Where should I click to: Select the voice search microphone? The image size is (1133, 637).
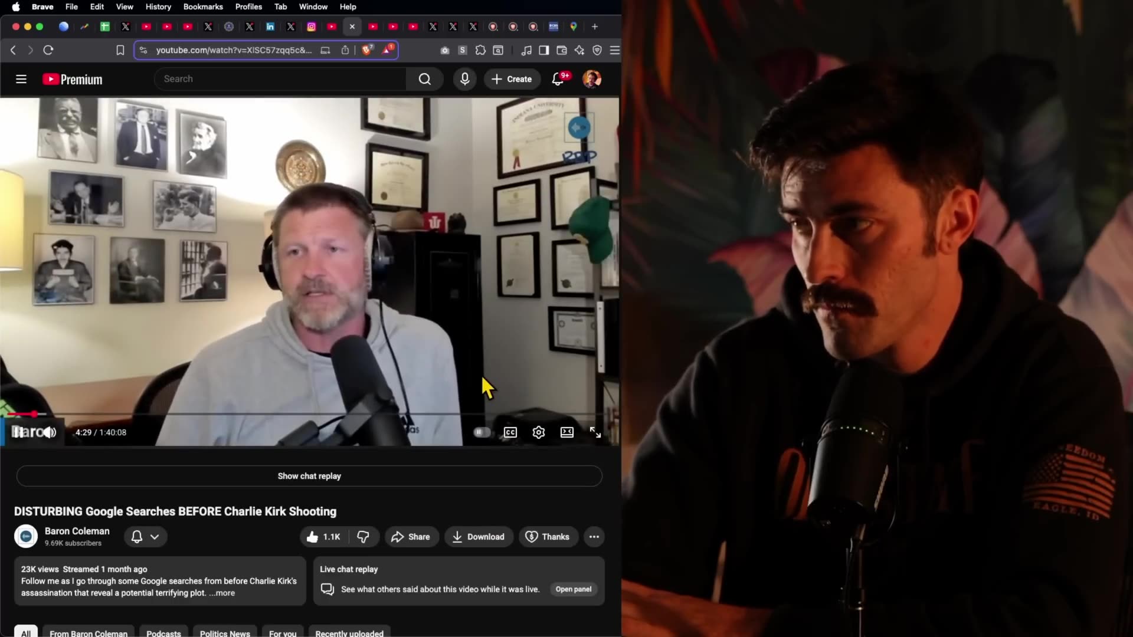click(465, 78)
